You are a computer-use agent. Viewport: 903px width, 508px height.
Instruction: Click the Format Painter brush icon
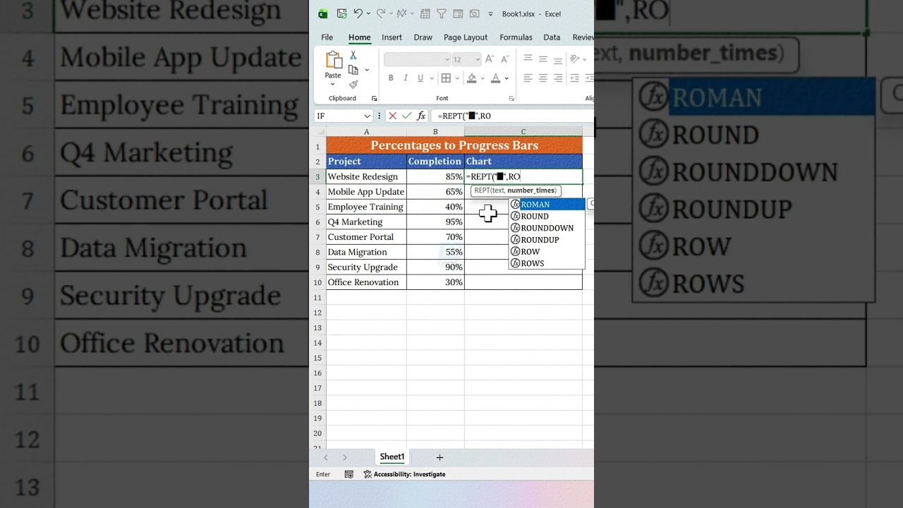[x=353, y=84]
